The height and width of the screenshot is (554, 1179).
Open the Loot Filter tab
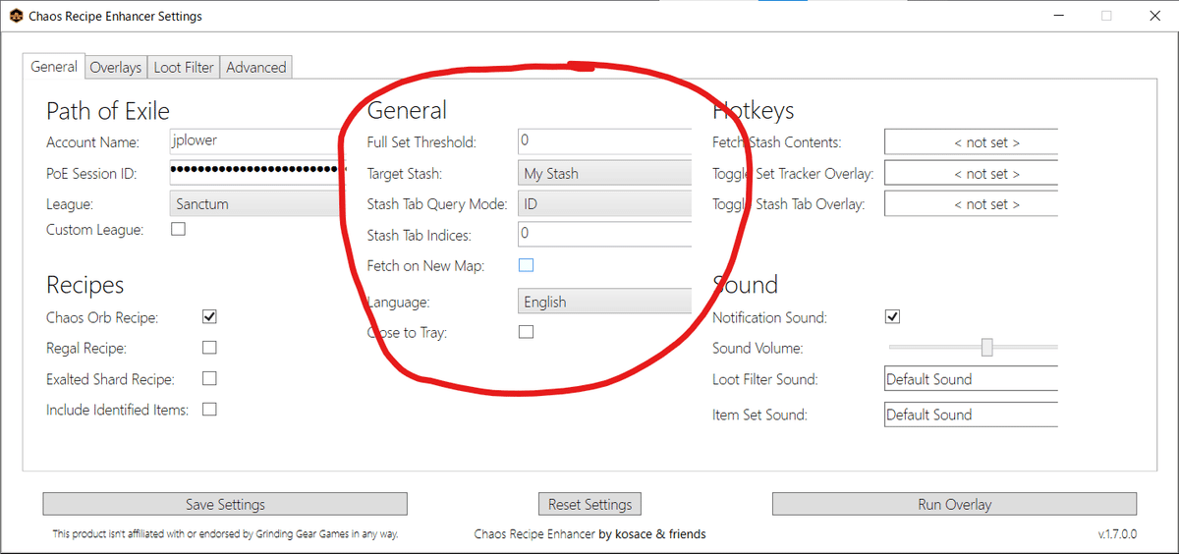click(x=184, y=68)
